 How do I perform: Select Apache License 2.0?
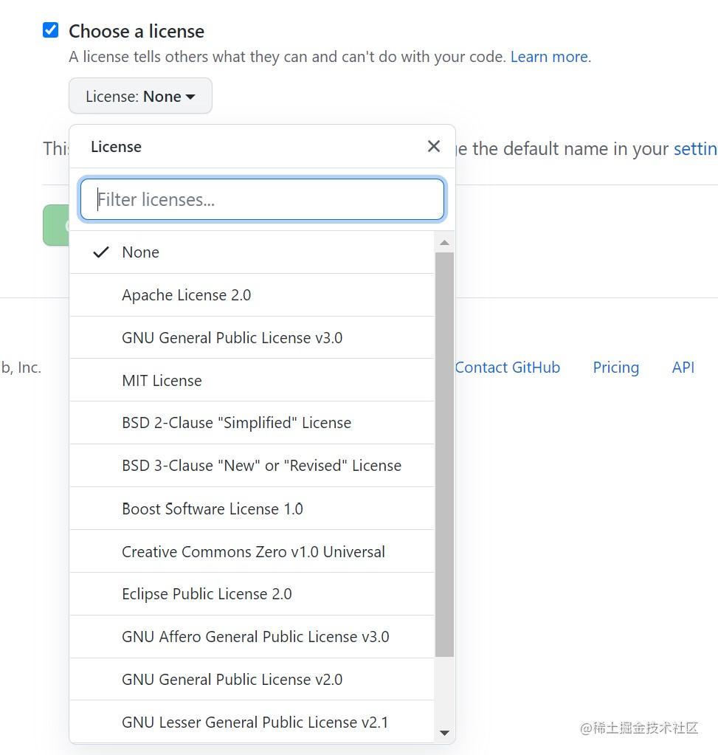pyautogui.click(x=186, y=294)
